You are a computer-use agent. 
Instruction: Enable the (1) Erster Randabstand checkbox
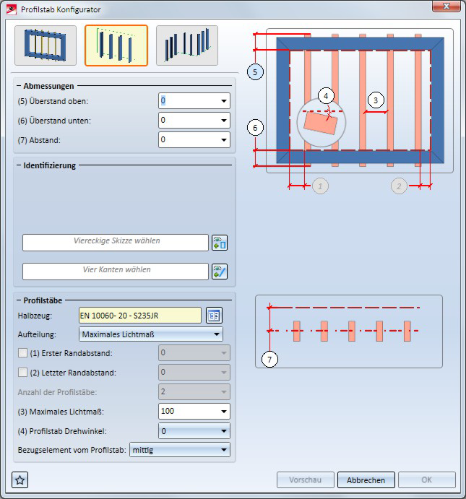point(22,353)
